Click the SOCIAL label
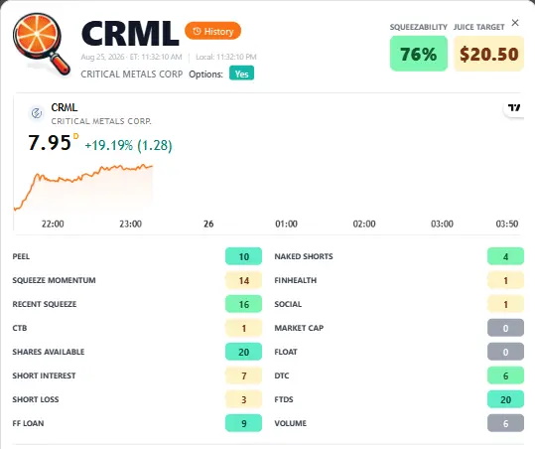Screen dimensions: 535x449 (288, 304)
